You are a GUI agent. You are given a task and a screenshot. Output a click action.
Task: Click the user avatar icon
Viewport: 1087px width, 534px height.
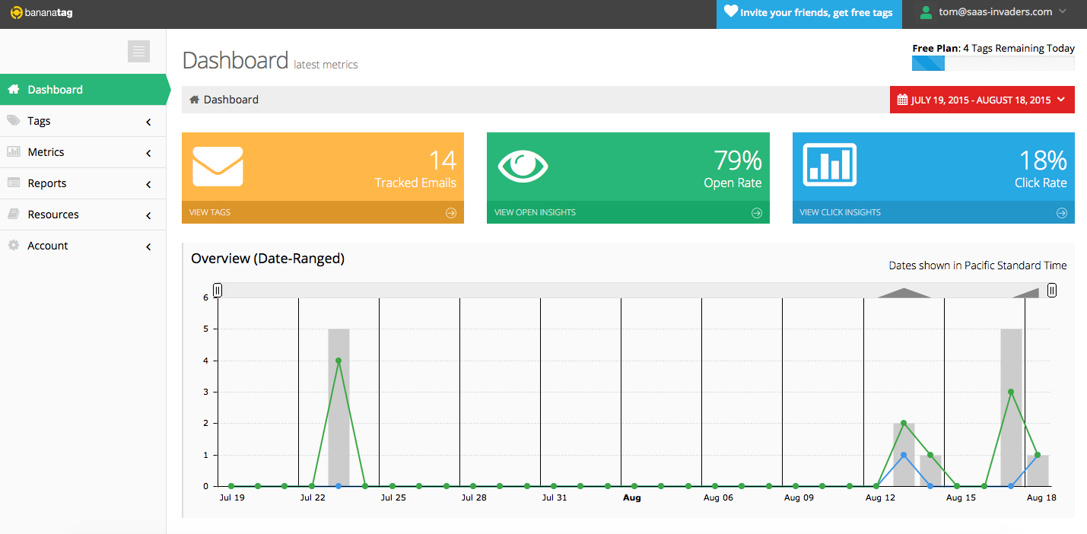click(x=926, y=12)
